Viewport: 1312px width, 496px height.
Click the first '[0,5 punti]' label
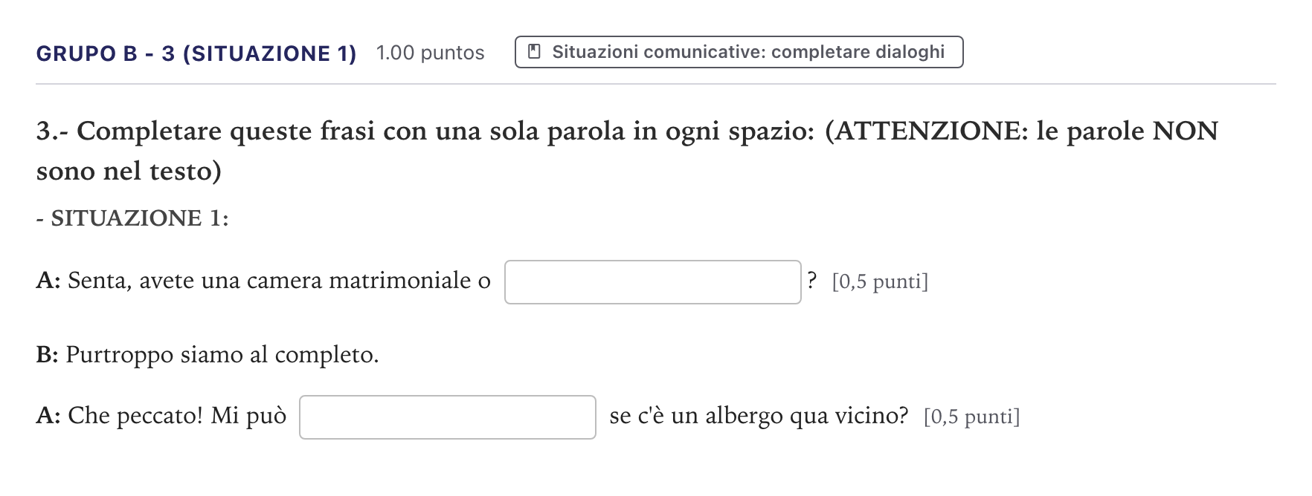pos(880,281)
